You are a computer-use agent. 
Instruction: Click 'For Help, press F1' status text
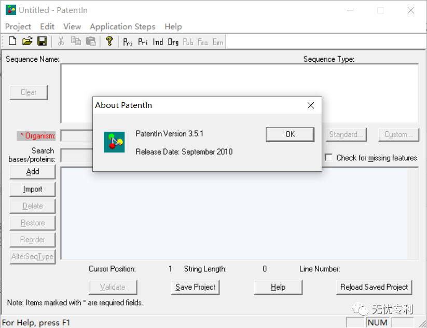pyautogui.click(x=36, y=323)
